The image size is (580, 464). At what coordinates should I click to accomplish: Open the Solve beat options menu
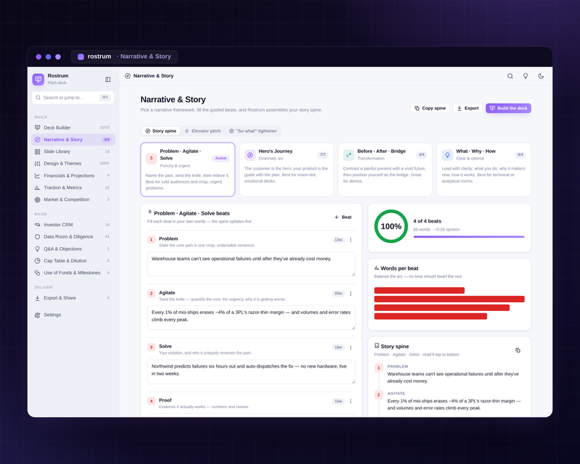[x=351, y=347]
